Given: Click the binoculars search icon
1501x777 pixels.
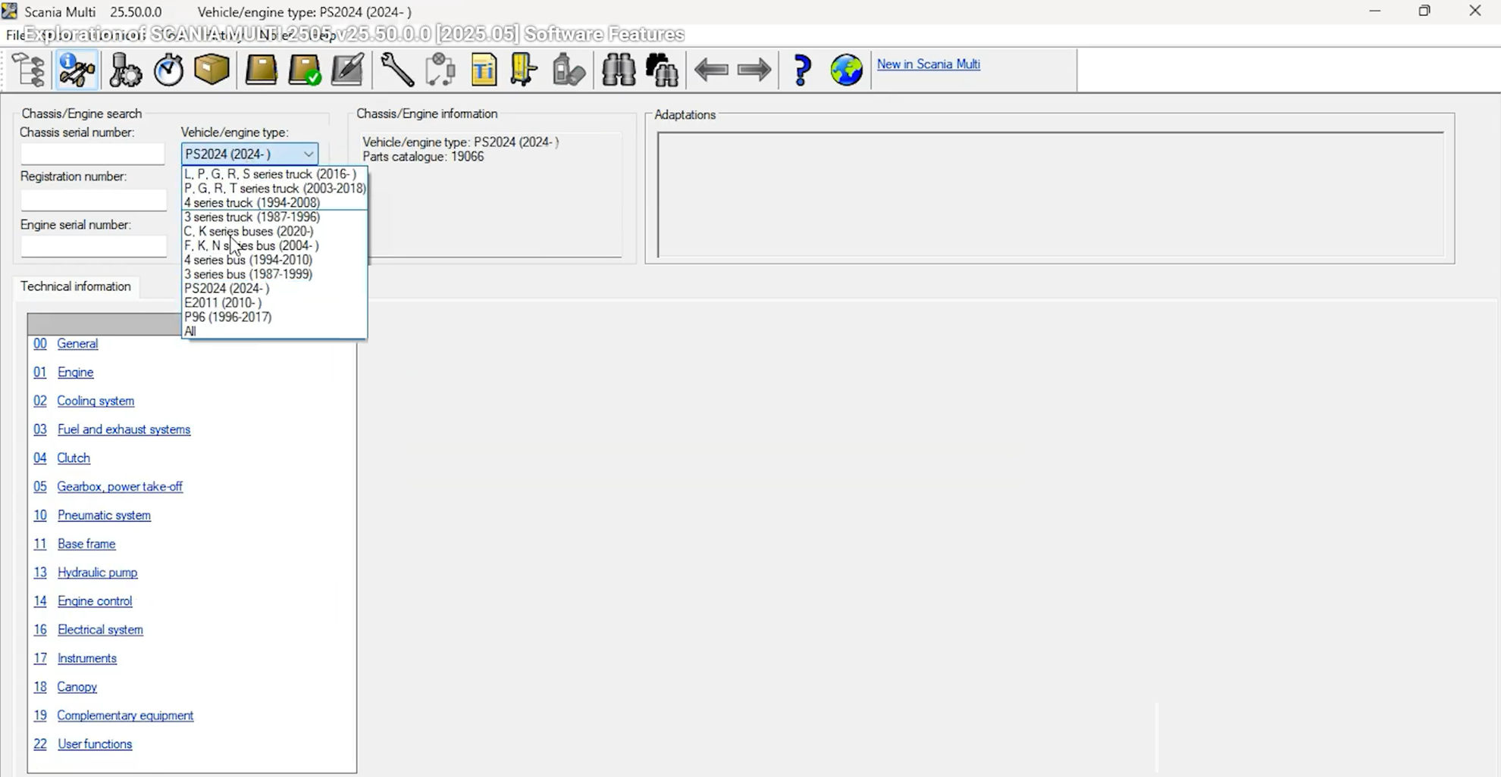Looking at the screenshot, I should 619,70.
